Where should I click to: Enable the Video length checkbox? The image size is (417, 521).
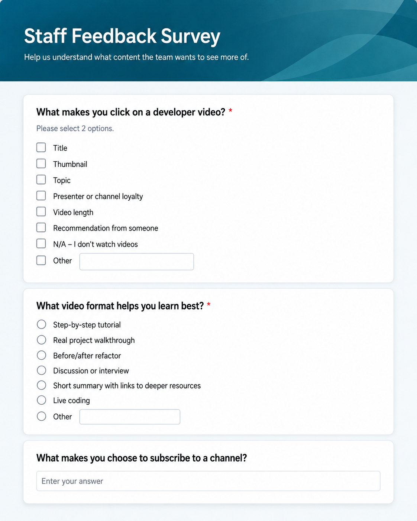41,212
